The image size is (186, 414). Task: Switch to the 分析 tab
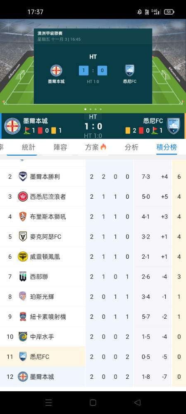pos(131,147)
